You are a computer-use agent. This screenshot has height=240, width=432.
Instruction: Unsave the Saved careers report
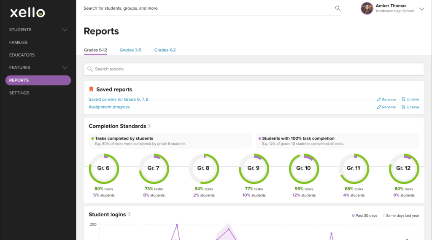click(413, 100)
